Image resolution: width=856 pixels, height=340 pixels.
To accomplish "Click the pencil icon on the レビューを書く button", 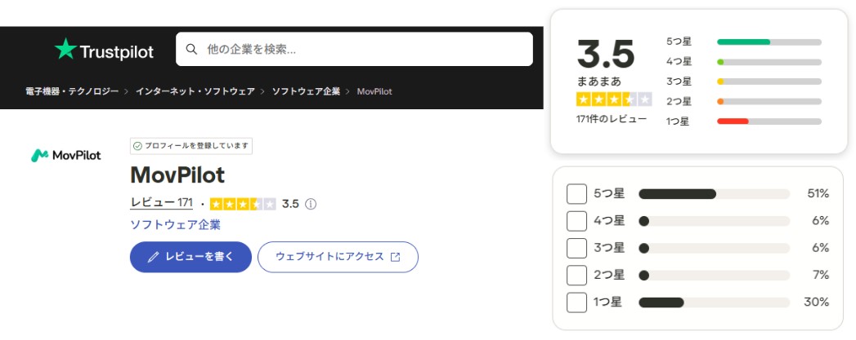I will pyautogui.click(x=154, y=257).
